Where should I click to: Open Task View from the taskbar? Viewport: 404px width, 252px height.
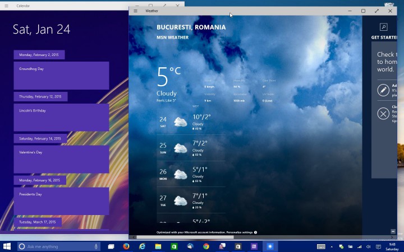tap(111, 246)
